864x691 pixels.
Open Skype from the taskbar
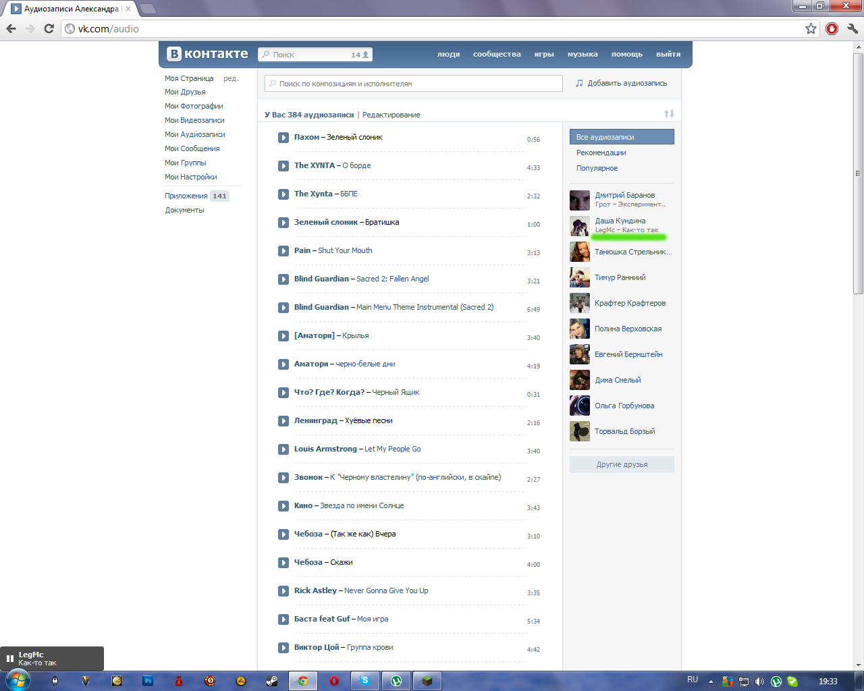(365, 681)
